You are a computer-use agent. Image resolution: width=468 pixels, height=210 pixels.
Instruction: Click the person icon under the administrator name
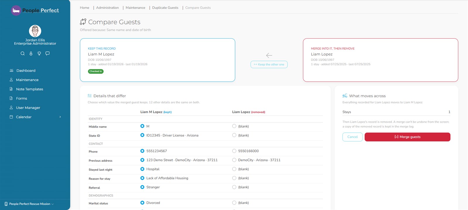point(31,53)
